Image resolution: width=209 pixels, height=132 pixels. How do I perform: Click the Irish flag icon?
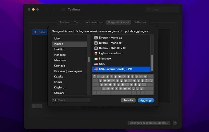pos(96,59)
